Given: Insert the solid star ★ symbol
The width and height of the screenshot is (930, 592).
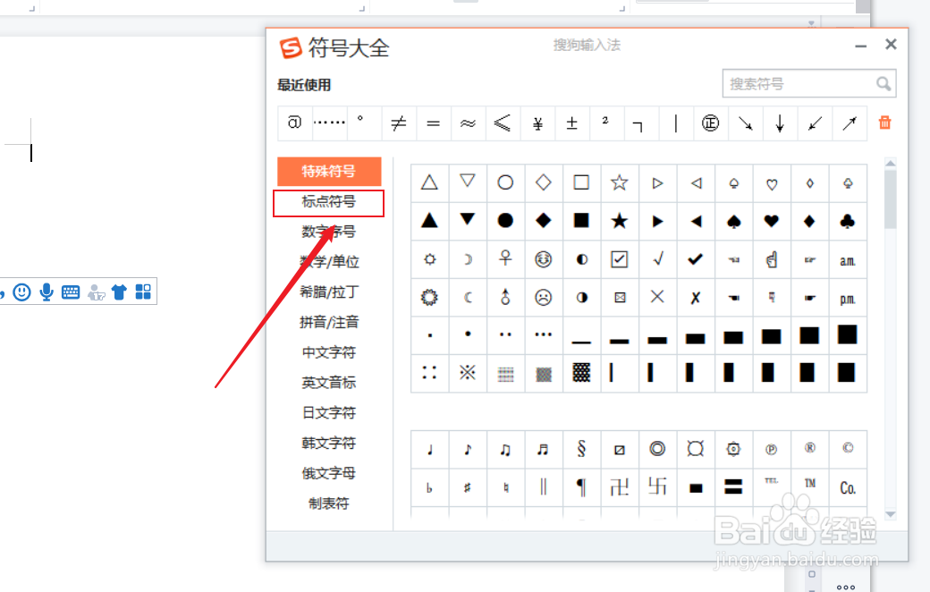Looking at the screenshot, I should point(619,221).
